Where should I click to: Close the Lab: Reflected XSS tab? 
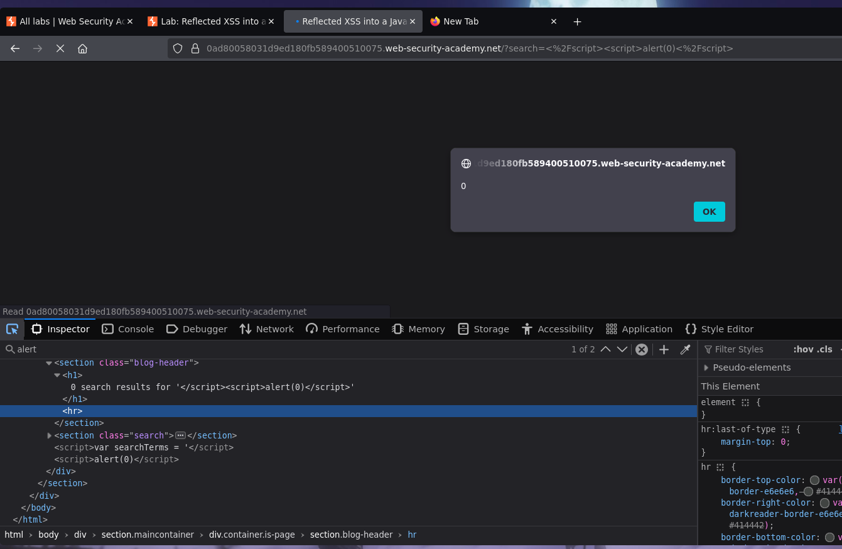(x=271, y=21)
